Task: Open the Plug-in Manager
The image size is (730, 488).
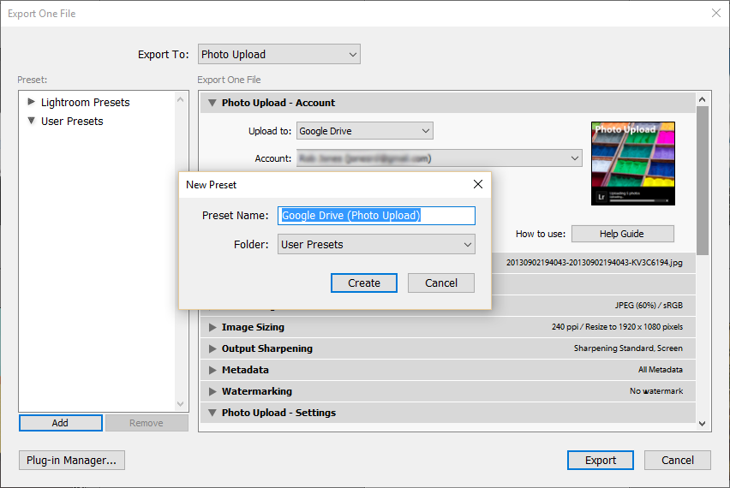Action: [x=72, y=461]
